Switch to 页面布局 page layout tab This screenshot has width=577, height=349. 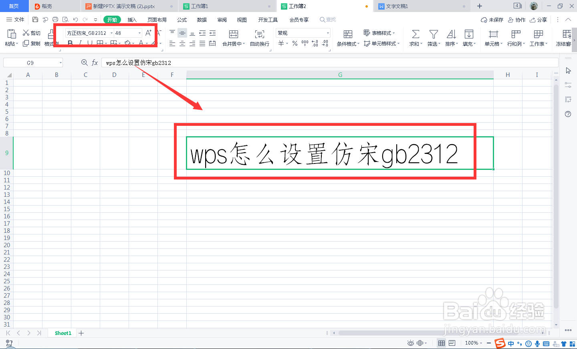pos(157,20)
